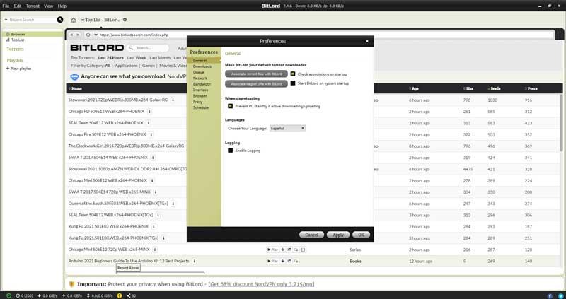Open the View menu
This screenshot has height=299, width=566.
tap(48, 6)
